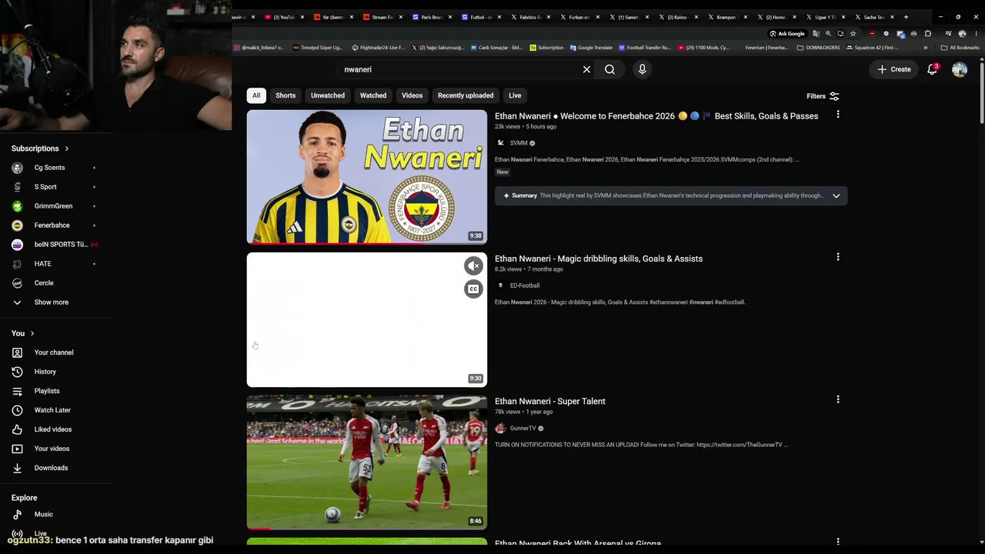Click the magnifying glass search button
This screenshot has height=554, width=985.
[x=609, y=69]
